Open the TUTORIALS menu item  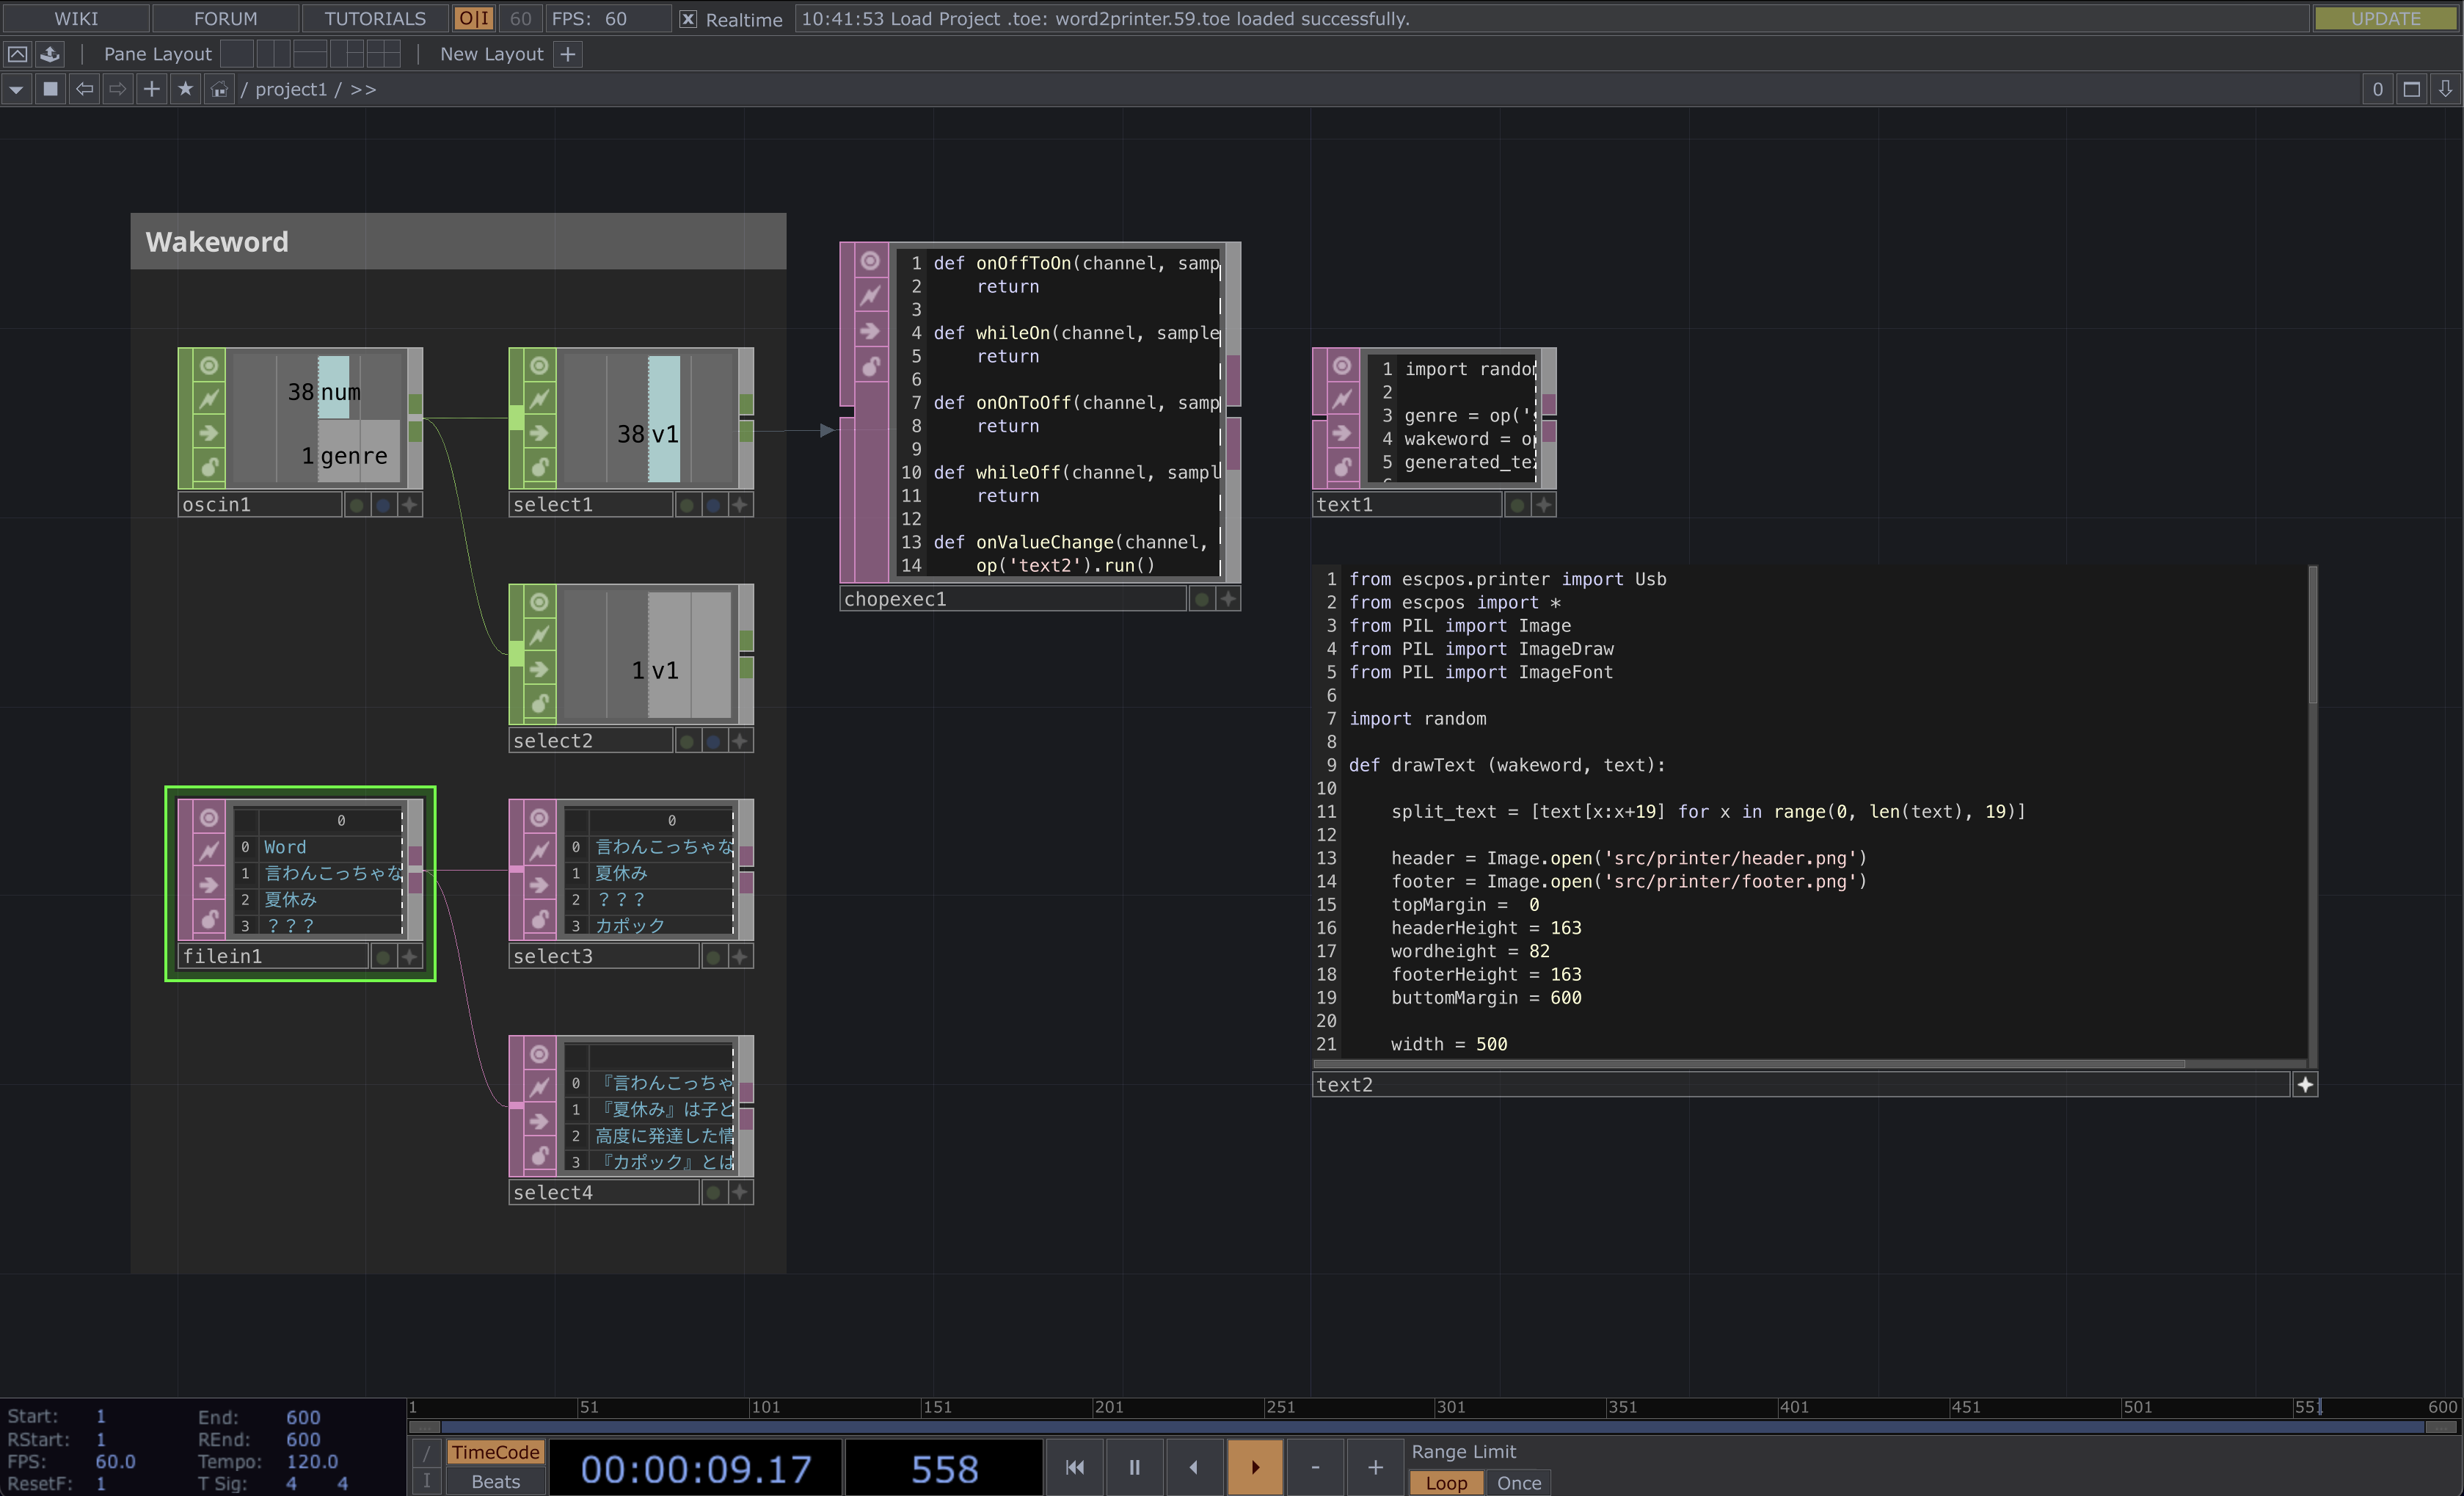click(375, 19)
